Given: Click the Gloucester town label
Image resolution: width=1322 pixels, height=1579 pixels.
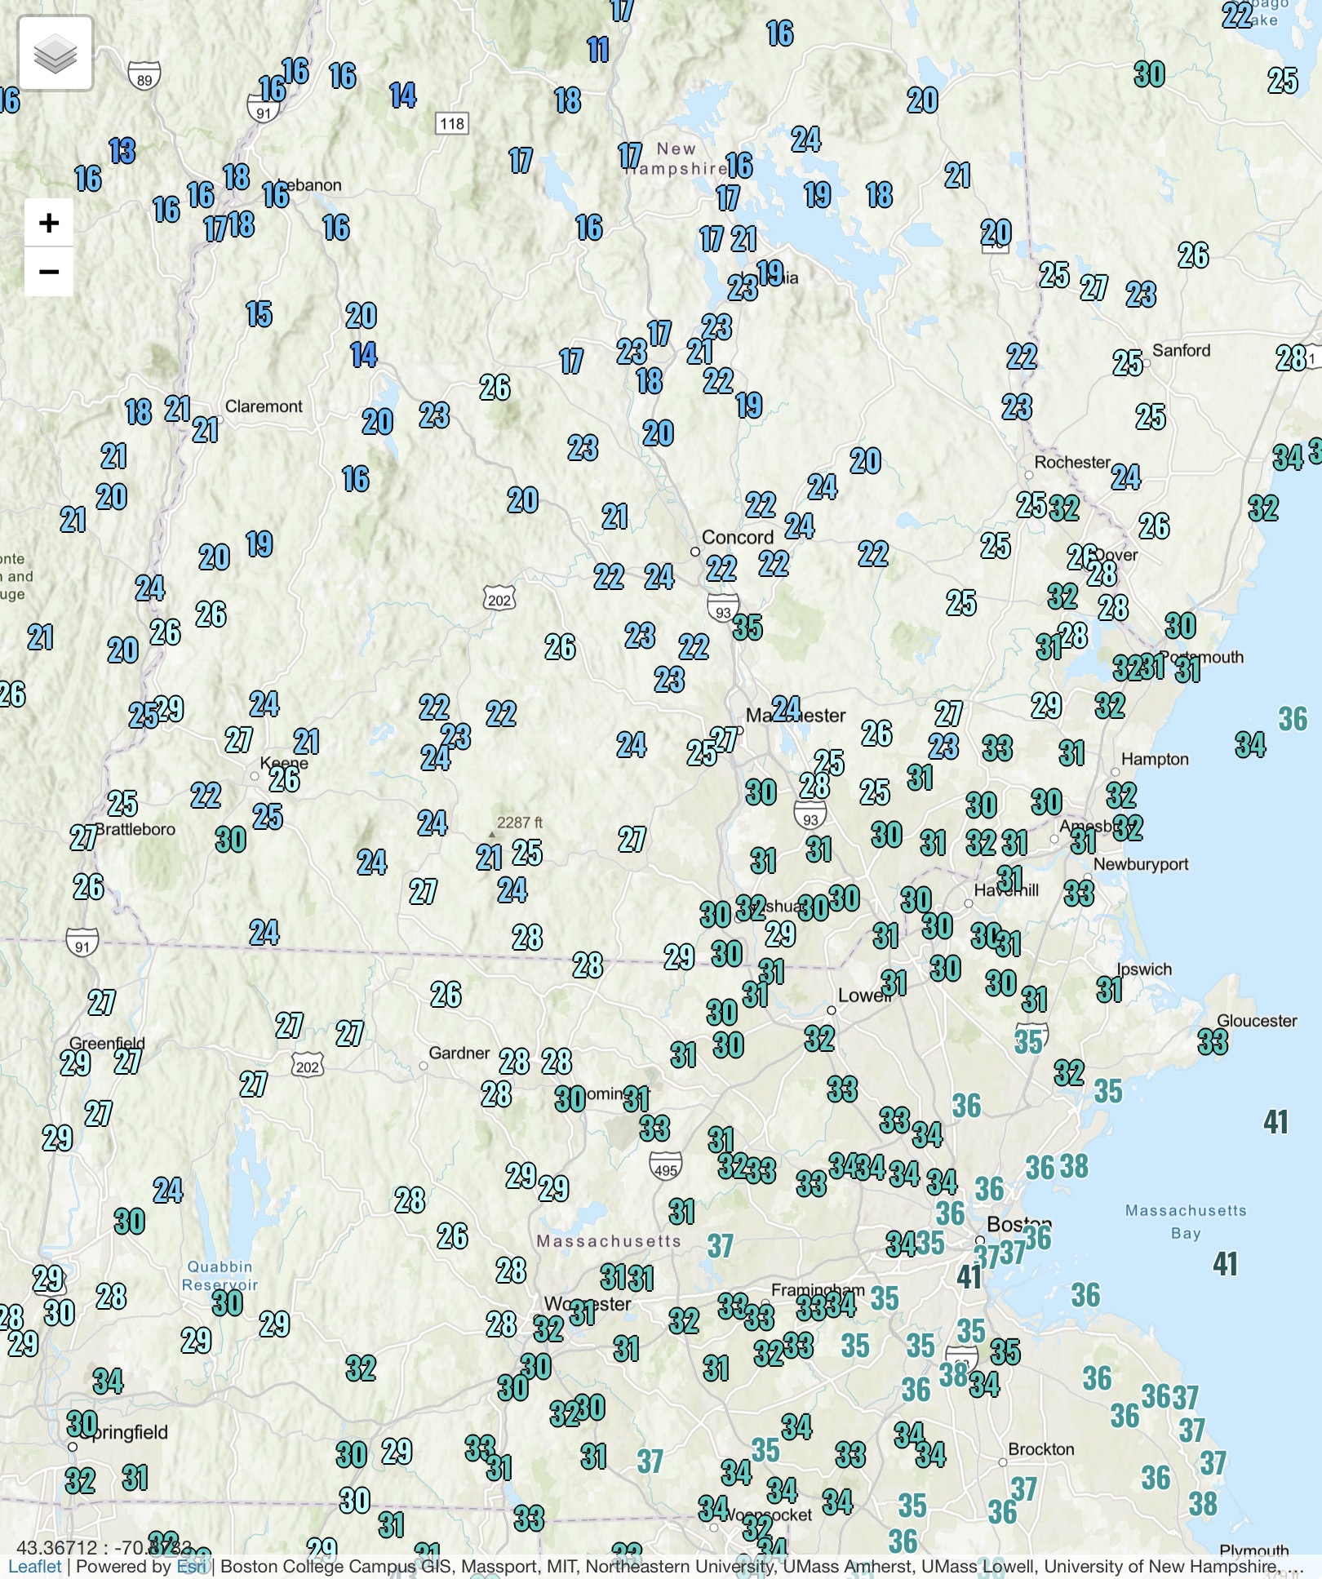Looking at the screenshot, I should pyautogui.click(x=1256, y=1021).
